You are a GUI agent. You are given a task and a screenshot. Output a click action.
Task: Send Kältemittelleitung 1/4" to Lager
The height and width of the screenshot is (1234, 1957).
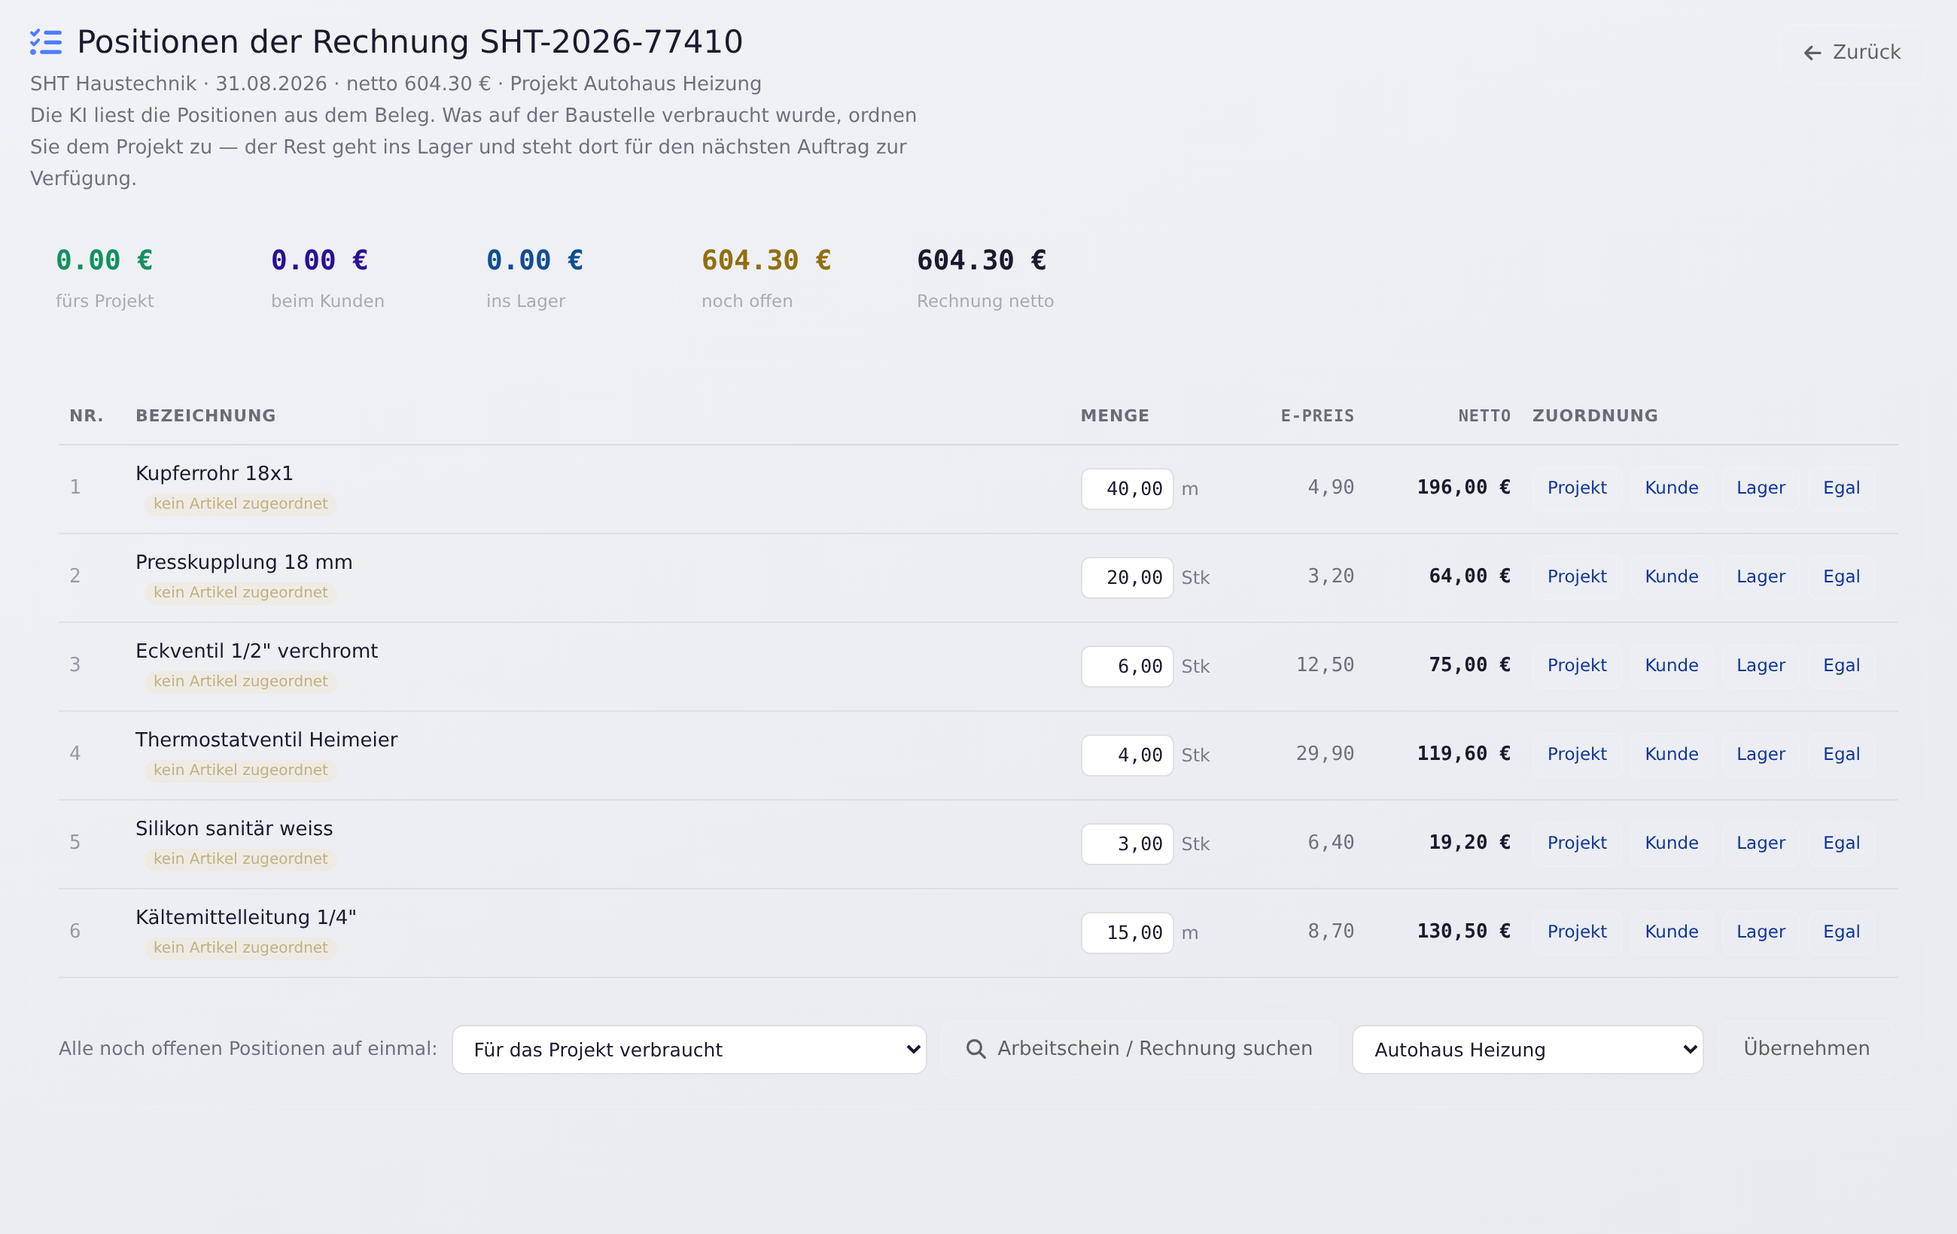1761,932
